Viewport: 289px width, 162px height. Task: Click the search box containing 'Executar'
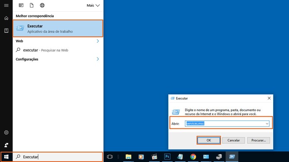point(58,157)
